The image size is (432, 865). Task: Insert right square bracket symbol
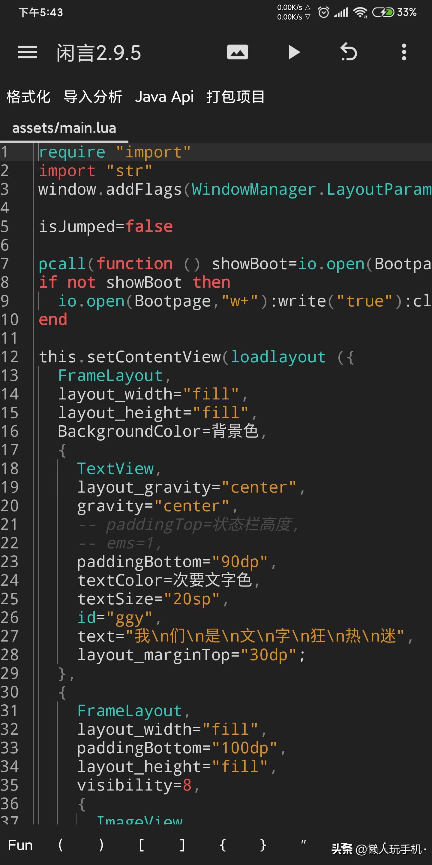pyautogui.click(x=182, y=845)
